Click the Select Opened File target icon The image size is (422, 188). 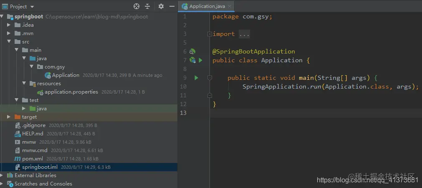pos(136,6)
